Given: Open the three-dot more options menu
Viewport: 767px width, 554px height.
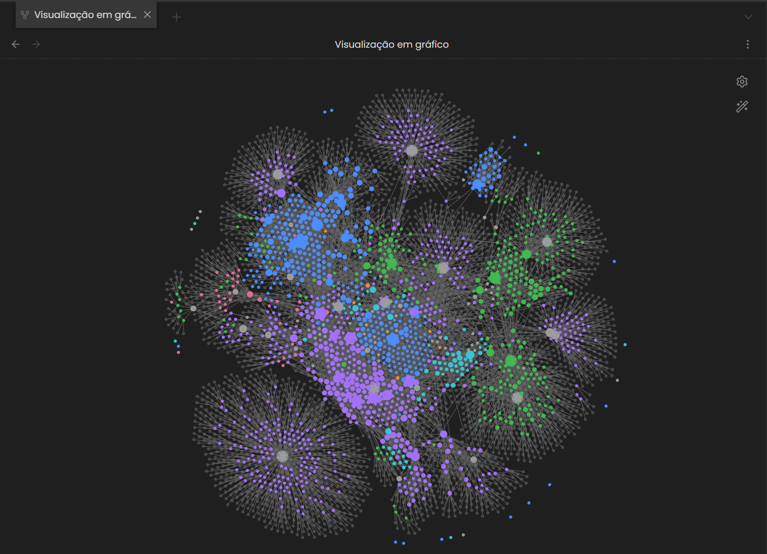Looking at the screenshot, I should click(748, 44).
